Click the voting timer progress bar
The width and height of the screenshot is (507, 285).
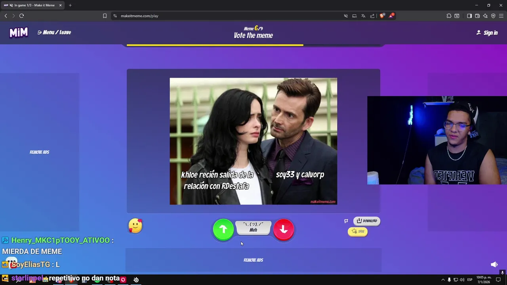coord(253,45)
